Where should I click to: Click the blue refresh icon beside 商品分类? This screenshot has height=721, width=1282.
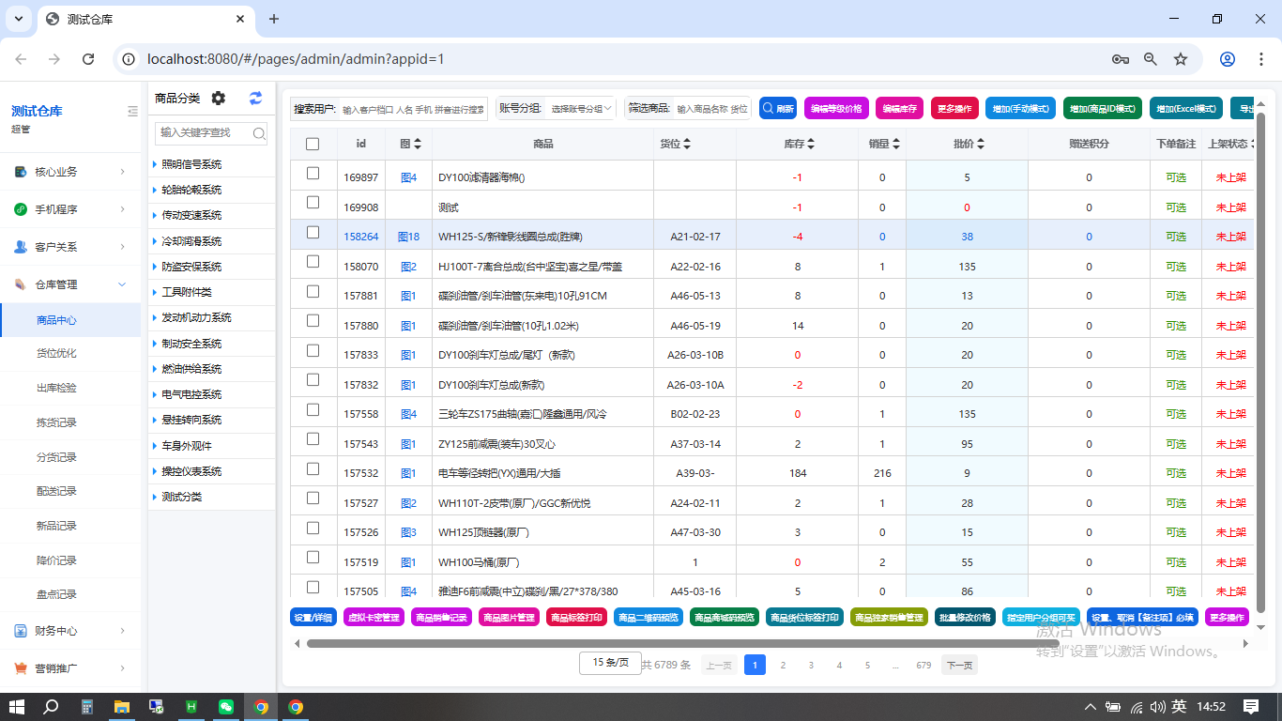255,99
